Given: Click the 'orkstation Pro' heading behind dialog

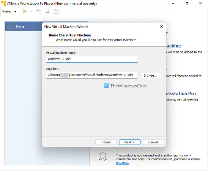Looking at the screenshot, I should pyautogui.click(x=181, y=94).
